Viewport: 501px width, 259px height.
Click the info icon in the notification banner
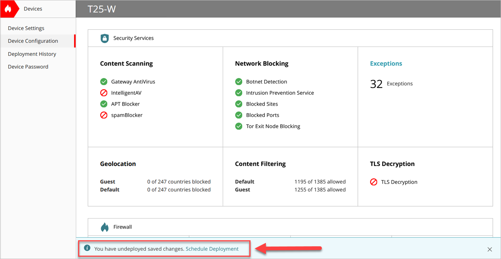tap(88, 249)
